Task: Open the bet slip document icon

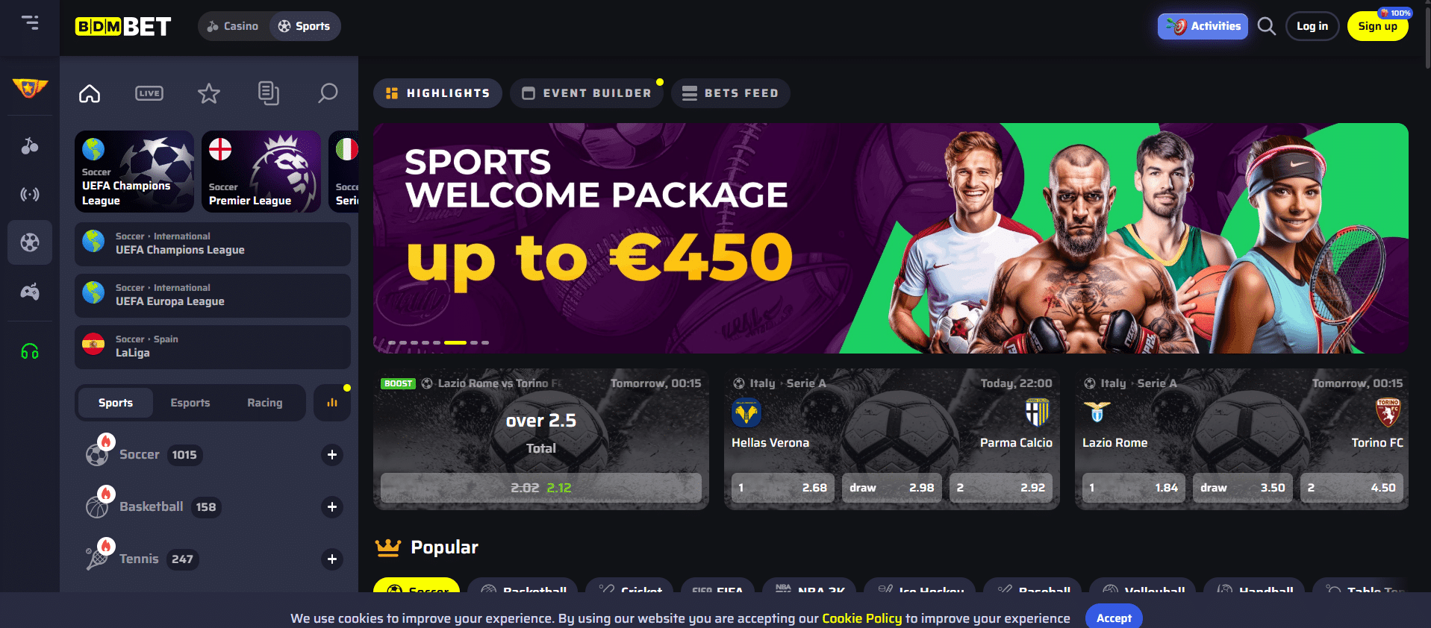Action: point(269,93)
